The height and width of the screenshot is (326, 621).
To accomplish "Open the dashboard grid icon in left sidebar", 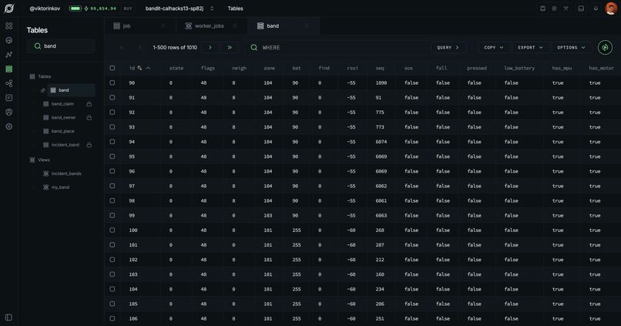I will click(8, 25).
